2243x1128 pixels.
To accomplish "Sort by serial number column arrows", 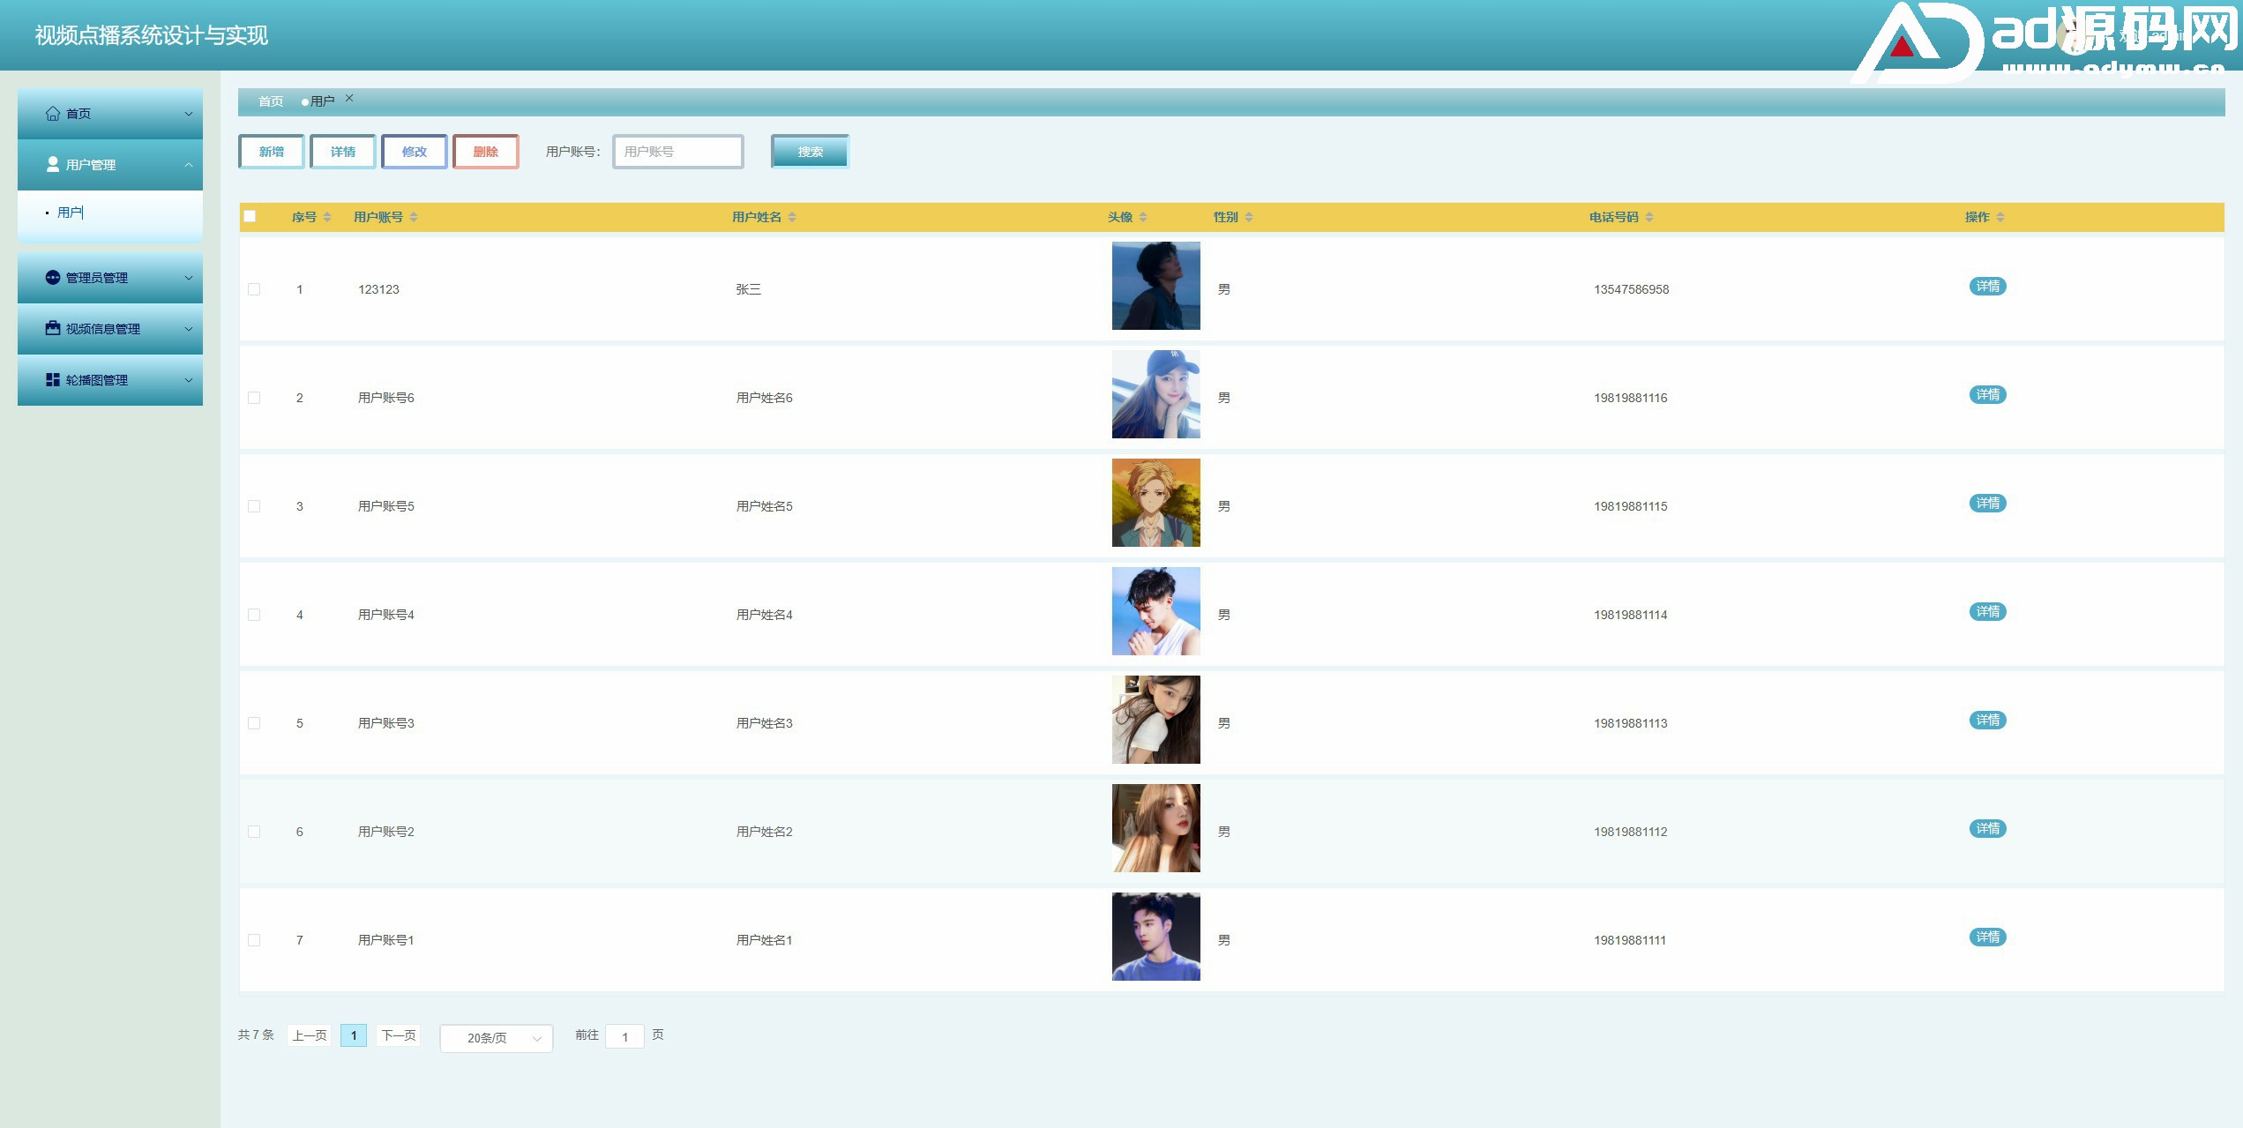I will (x=327, y=217).
